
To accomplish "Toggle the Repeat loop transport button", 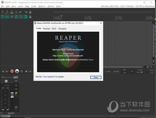I will [22, 71].
